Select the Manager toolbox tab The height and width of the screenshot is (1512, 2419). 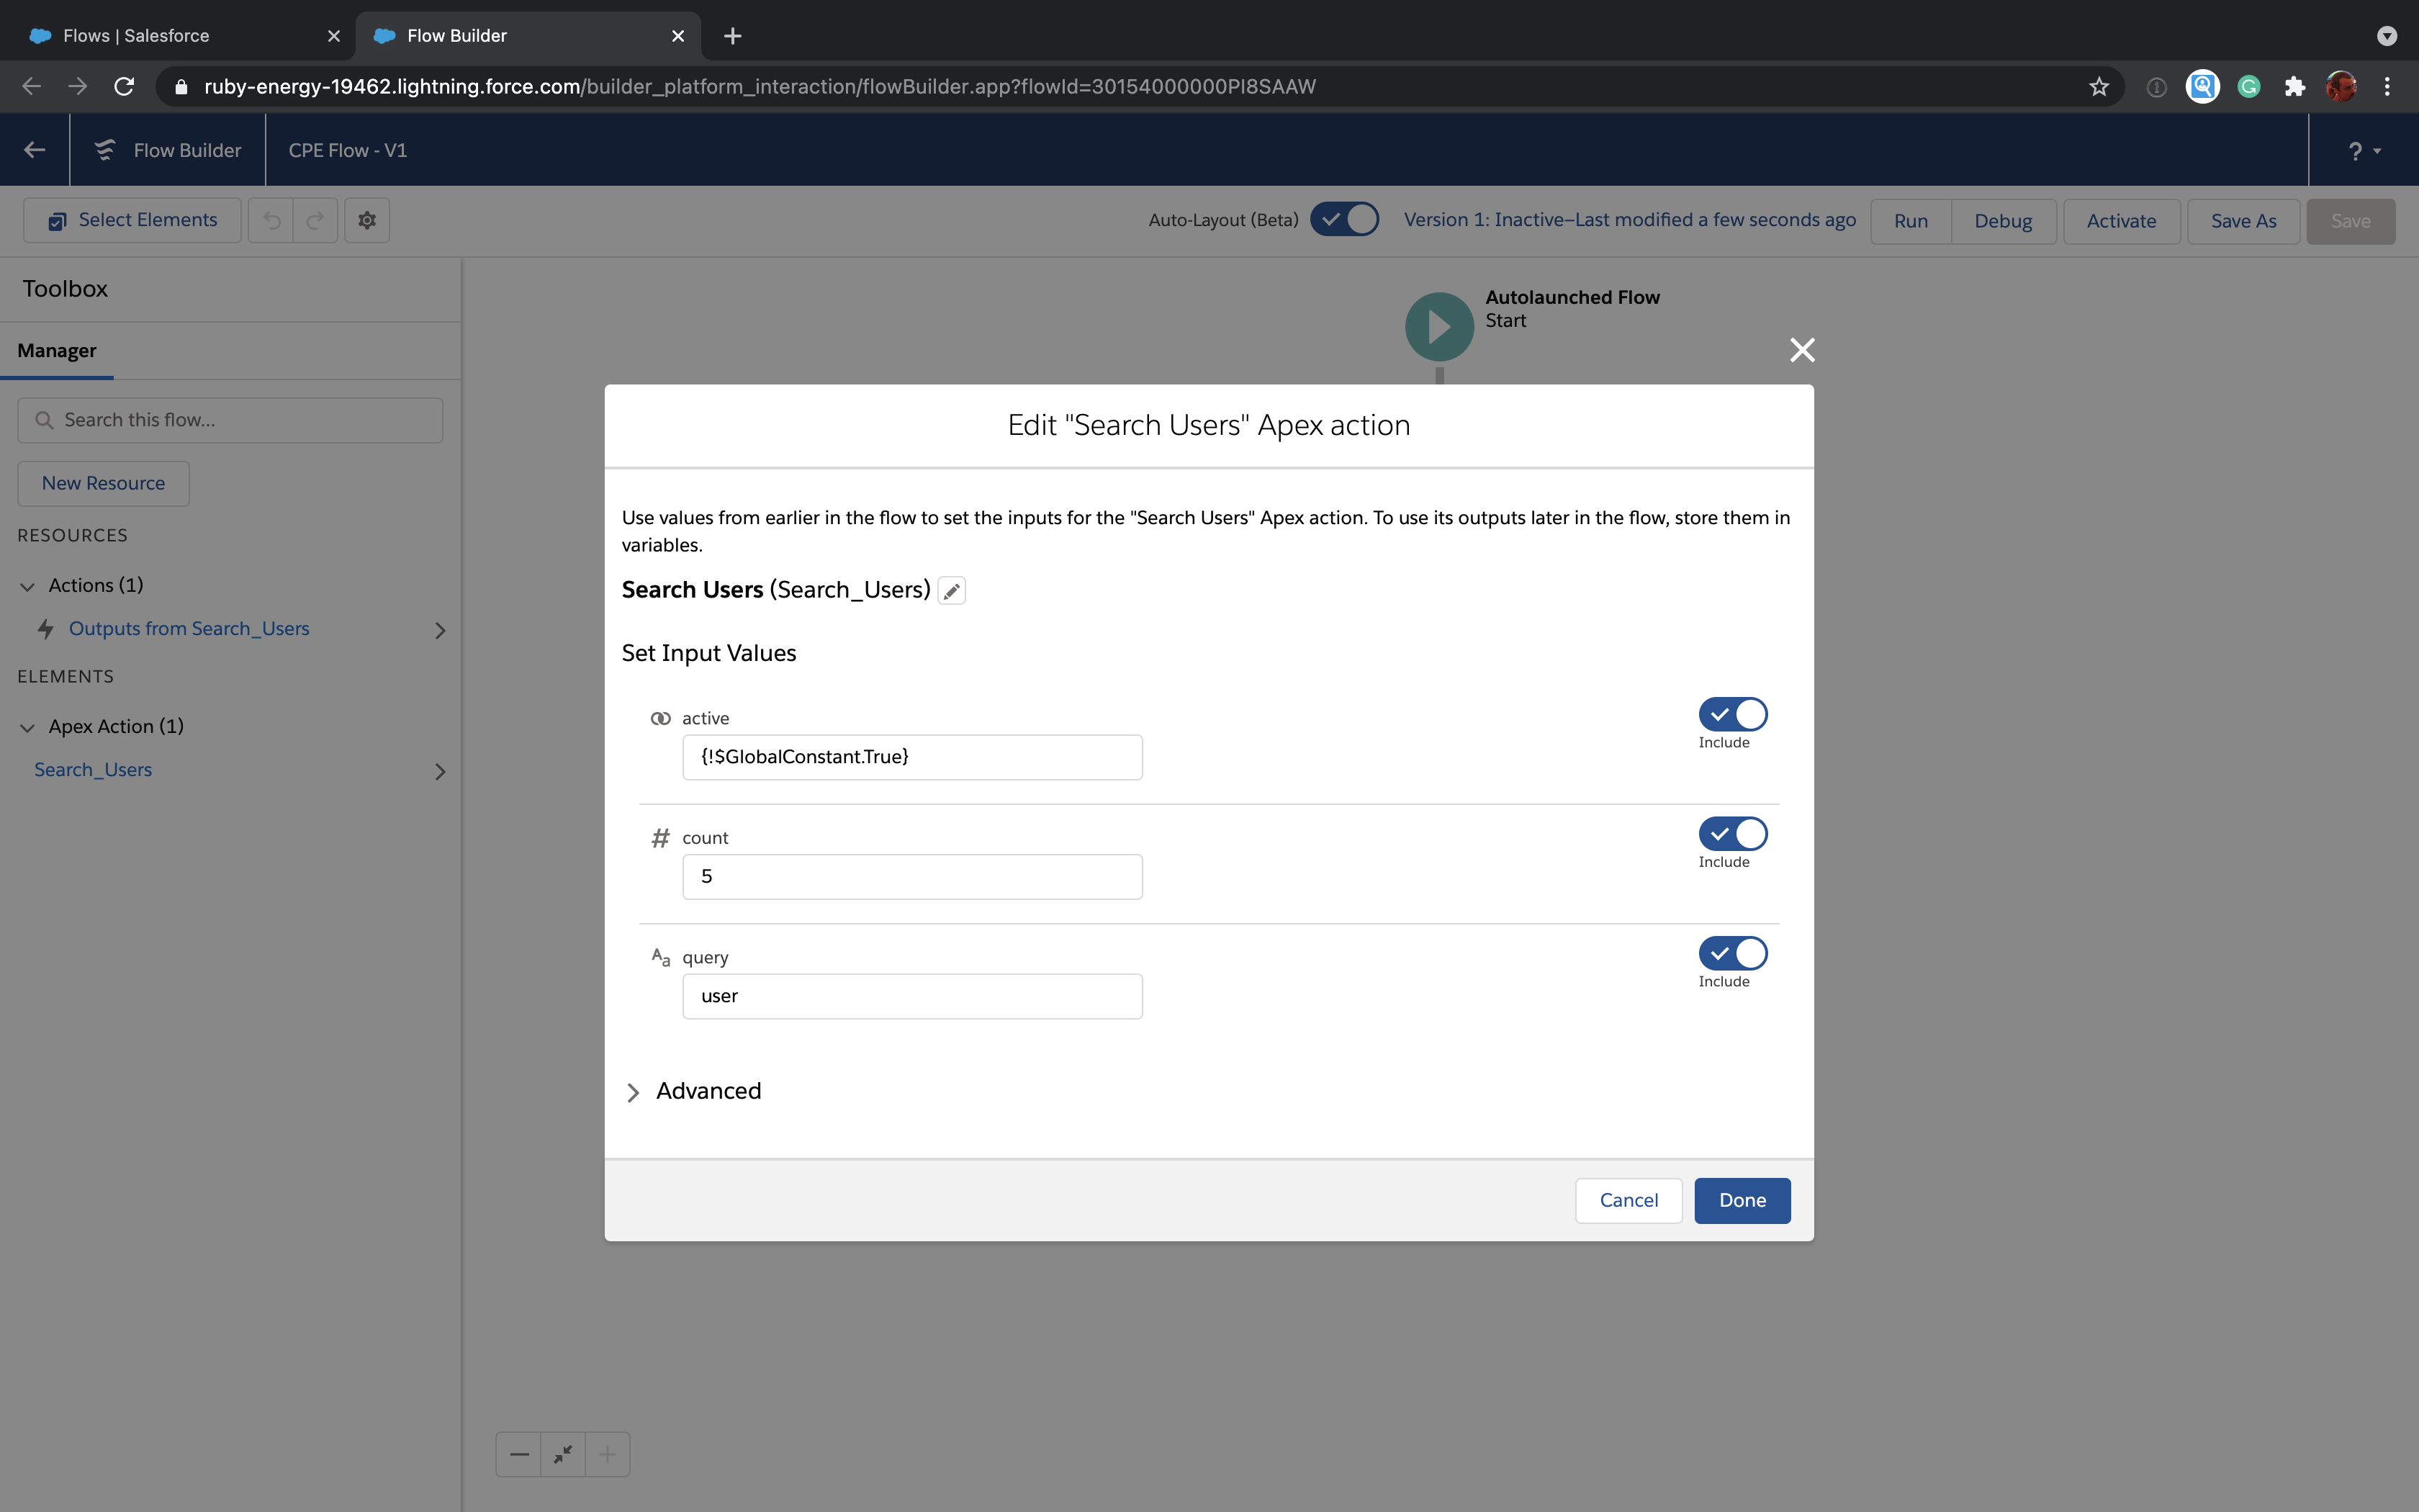[57, 351]
